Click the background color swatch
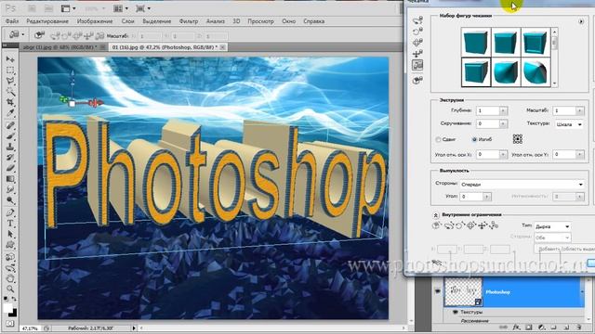 coord(13,314)
